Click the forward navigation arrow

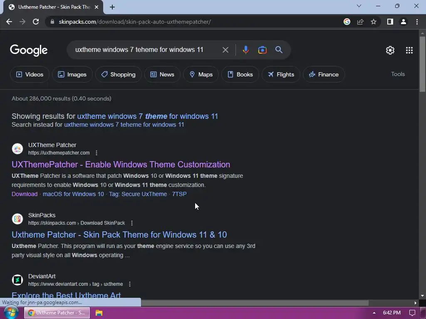pyautogui.click(x=22, y=22)
